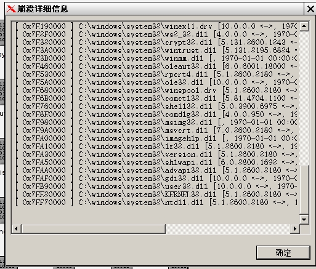Click address 0x7F5A0000

(x=44, y=82)
